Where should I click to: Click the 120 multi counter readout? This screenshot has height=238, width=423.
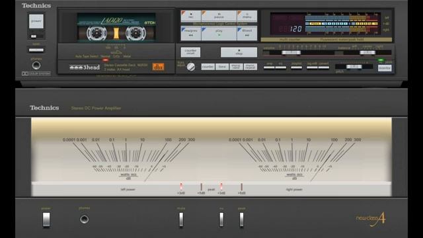click(x=295, y=29)
